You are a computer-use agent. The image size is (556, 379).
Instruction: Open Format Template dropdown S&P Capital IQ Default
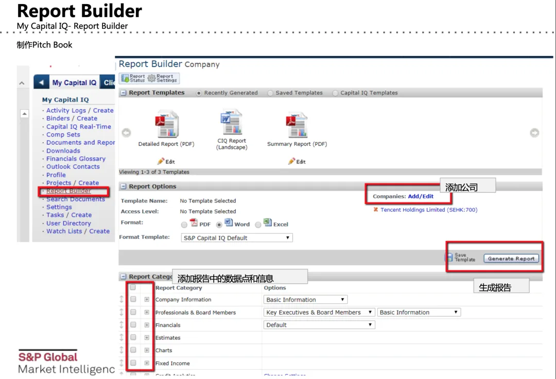[x=236, y=238]
